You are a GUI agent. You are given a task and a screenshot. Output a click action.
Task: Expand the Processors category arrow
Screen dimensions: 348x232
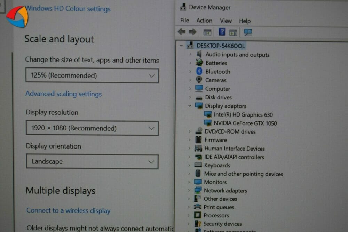click(x=189, y=215)
